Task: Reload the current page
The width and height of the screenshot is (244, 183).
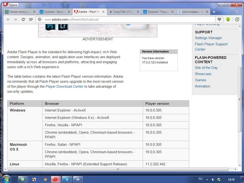Action: [23, 20]
